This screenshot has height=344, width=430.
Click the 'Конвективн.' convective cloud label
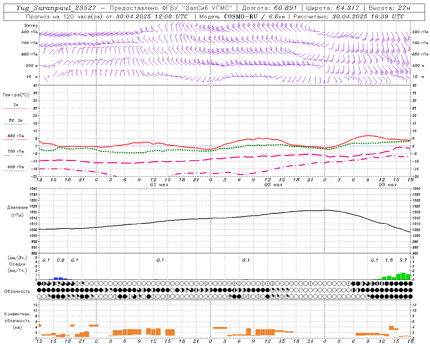tap(17, 314)
